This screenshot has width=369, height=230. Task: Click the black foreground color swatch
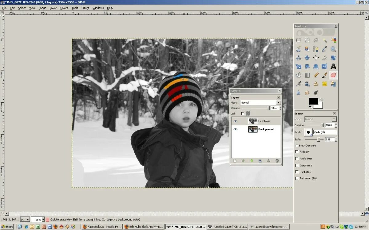point(314,101)
